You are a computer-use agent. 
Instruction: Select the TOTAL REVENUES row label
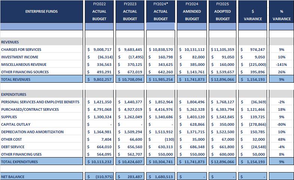(x=16, y=79)
